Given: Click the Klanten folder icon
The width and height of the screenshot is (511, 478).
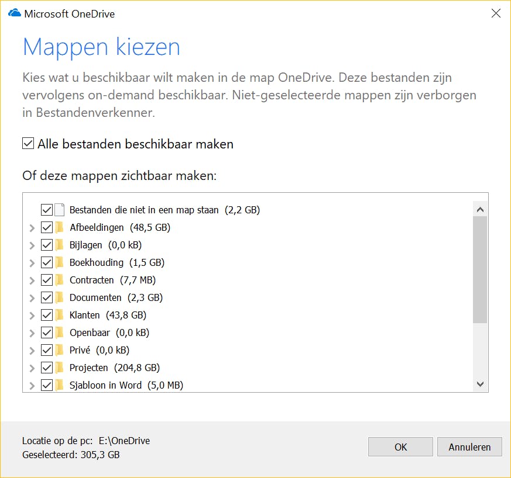Looking at the screenshot, I should coord(59,315).
